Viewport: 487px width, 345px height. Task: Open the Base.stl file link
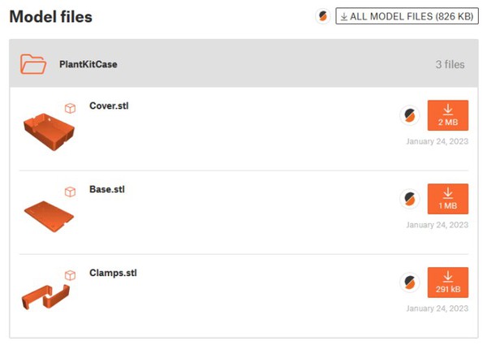[107, 190]
